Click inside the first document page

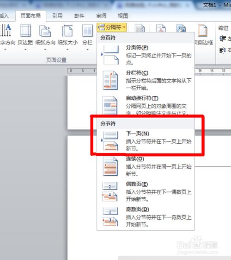pyautogui.click(x=82, y=103)
